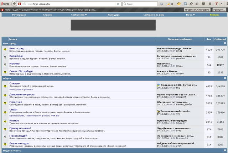The height and width of the screenshot is (153, 228).
Task: Click the red T toolbar icon
Action: (x=216, y=4)
